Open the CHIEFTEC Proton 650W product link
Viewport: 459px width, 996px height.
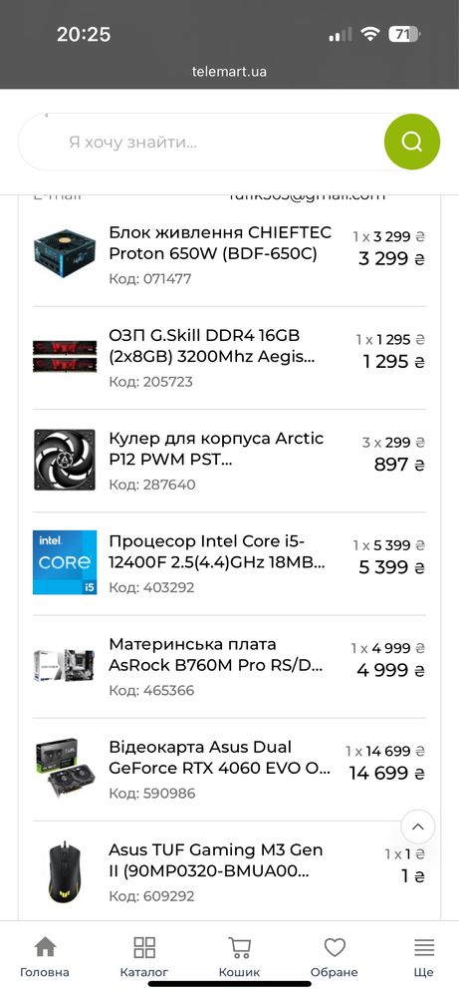coord(220,242)
